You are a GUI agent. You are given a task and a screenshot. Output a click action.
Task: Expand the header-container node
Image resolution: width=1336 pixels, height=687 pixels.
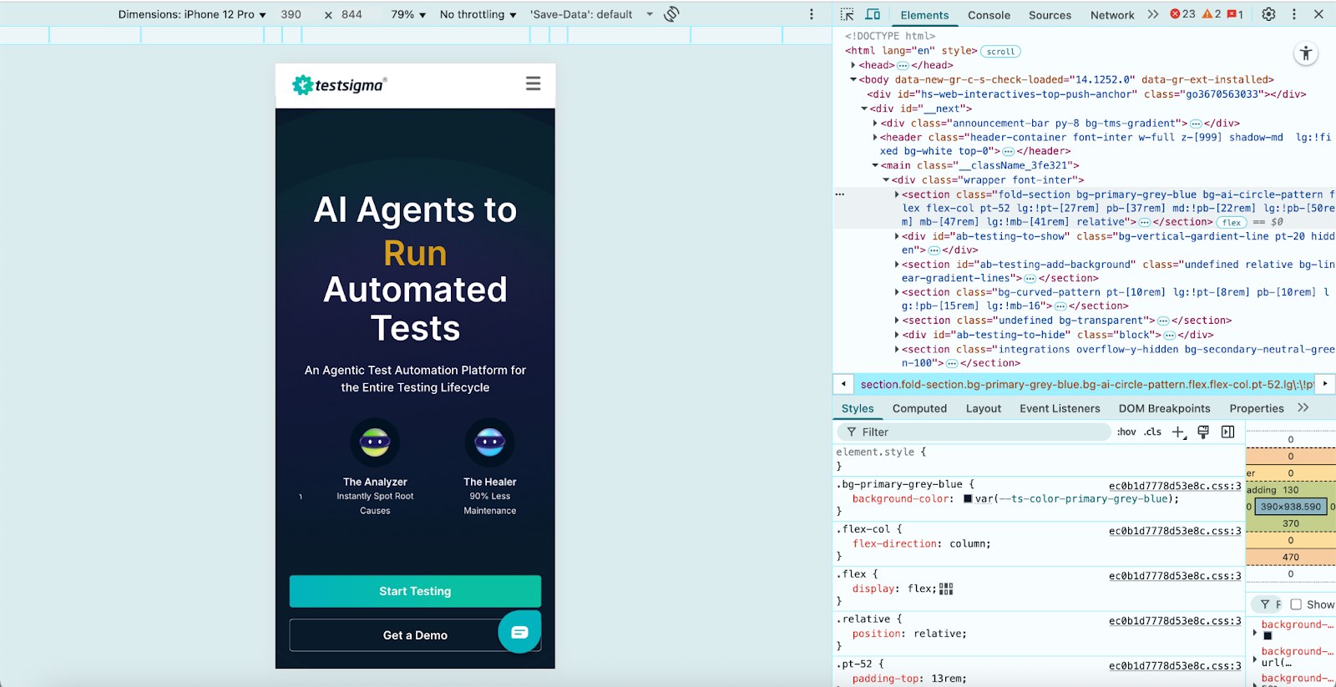click(875, 138)
